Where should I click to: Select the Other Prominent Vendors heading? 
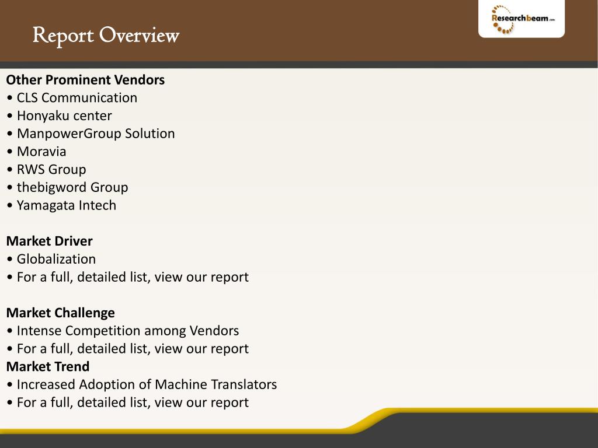pyautogui.click(x=85, y=79)
